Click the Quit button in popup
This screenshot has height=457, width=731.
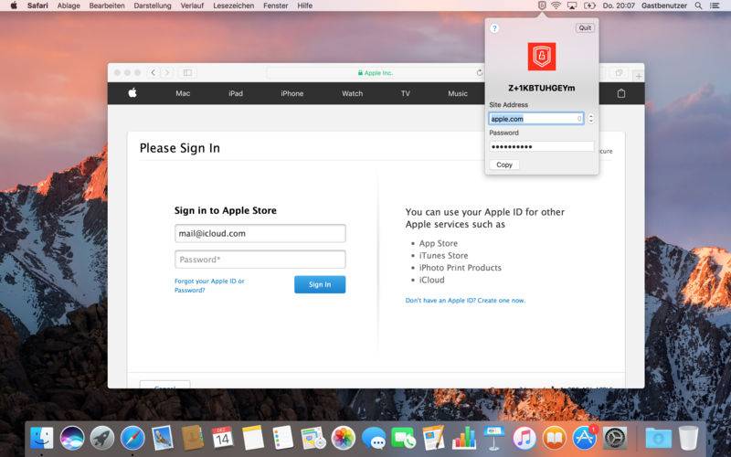click(585, 28)
